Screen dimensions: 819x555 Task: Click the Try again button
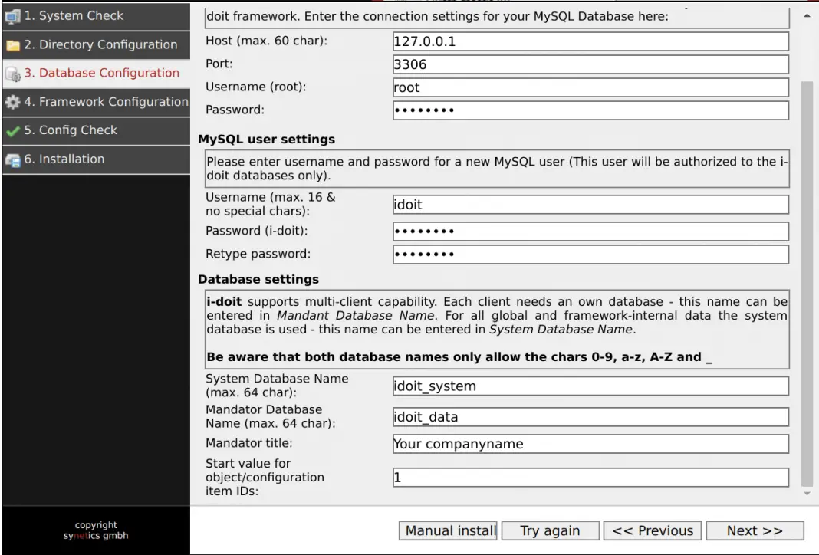[x=550, y=530]
